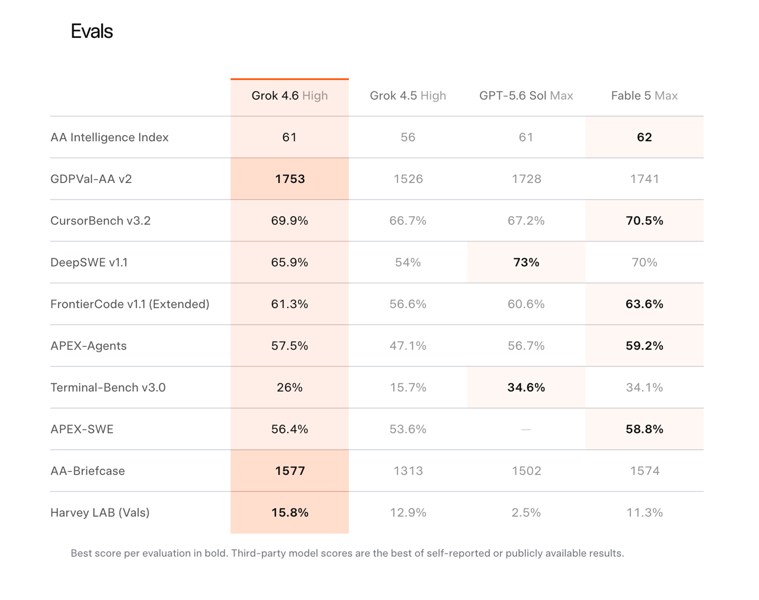Click the GPT-5.6 Sol Max column header
759x600 pixels.
(526, 95)
